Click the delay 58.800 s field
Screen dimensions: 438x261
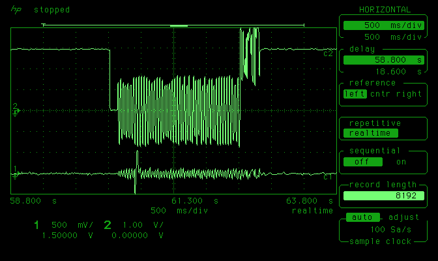(385, 59)
